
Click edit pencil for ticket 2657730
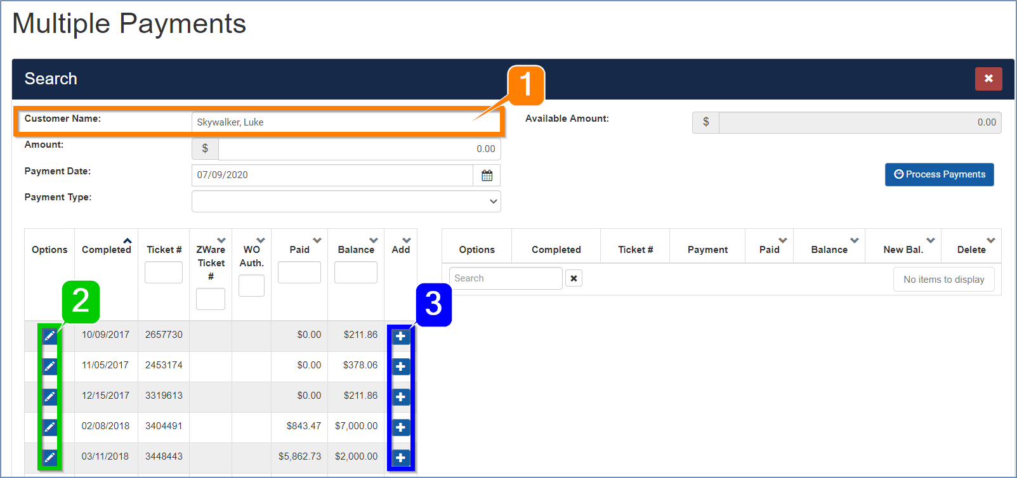[x=49, y=336]
